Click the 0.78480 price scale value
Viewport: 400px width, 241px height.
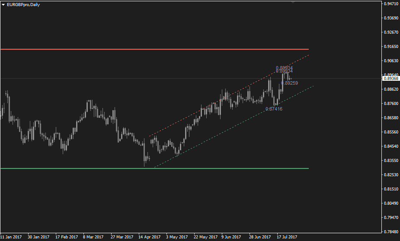(x=391, y=231)
